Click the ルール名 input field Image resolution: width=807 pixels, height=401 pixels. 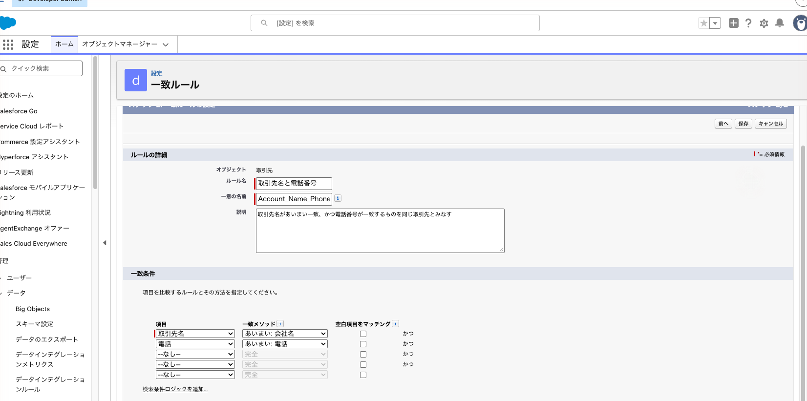294,183
